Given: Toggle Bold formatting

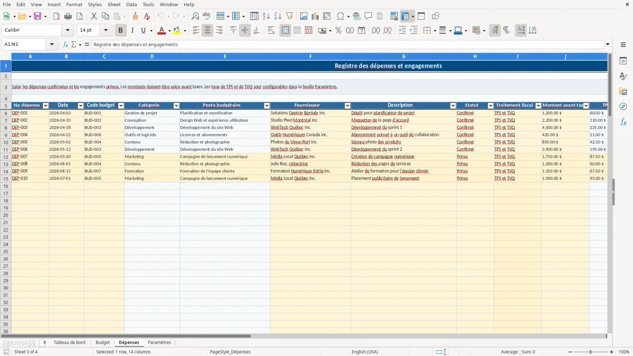Looking at the screenshot, I should click(120, 31).
